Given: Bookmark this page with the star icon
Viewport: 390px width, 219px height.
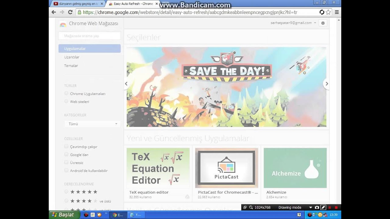Looking at the screenshot, I should 328,12.
